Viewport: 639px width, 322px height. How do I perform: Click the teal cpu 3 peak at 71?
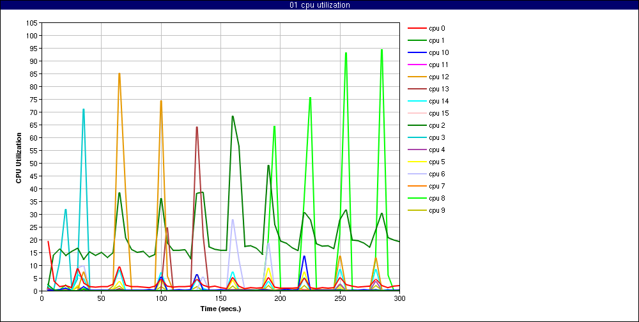click(84, 109)
